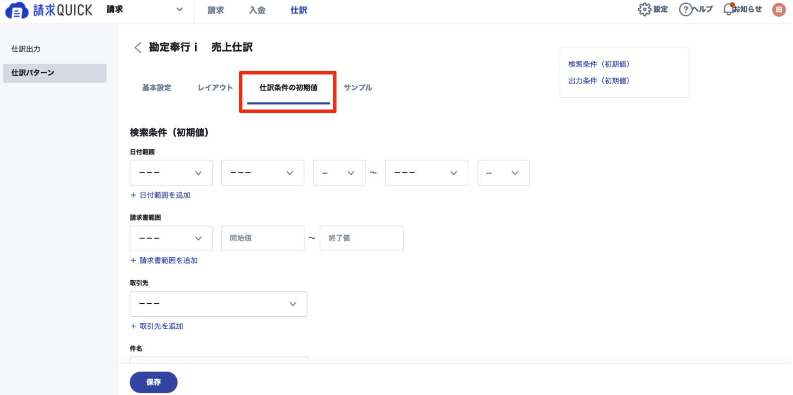
Task: Open the help question mark icon
Action: click(685, 10)
